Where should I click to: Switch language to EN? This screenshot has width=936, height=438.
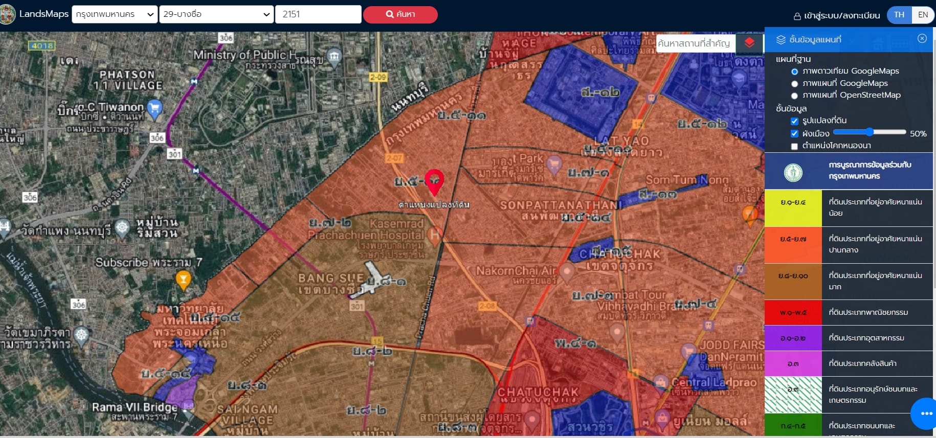[923, 15]
